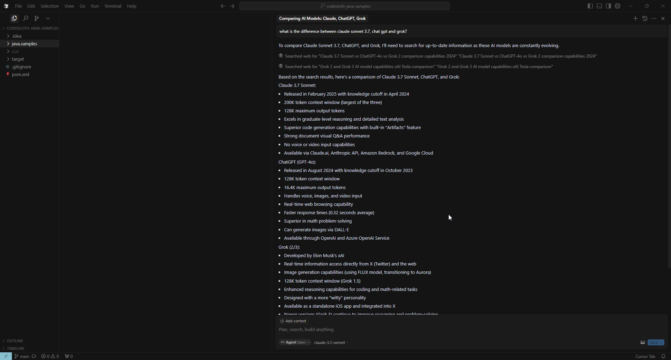
Task: Click the Send button
Action: click(x=656, y=343)
